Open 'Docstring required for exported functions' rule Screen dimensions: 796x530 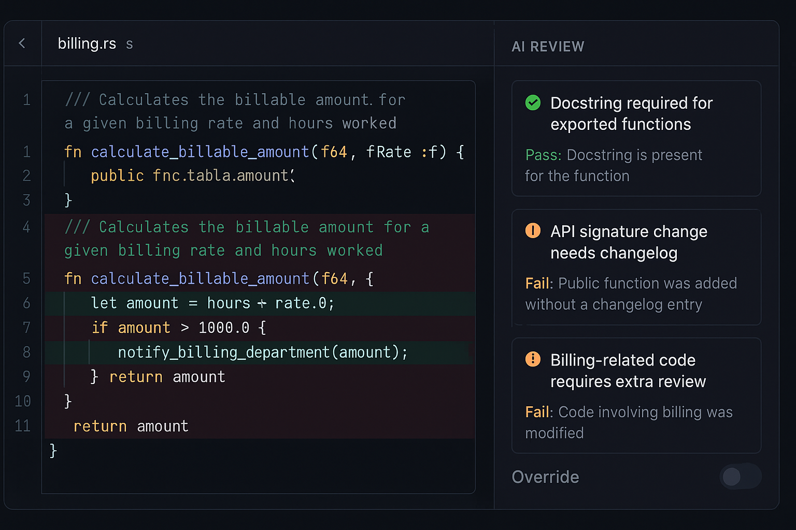pos(631,114)
